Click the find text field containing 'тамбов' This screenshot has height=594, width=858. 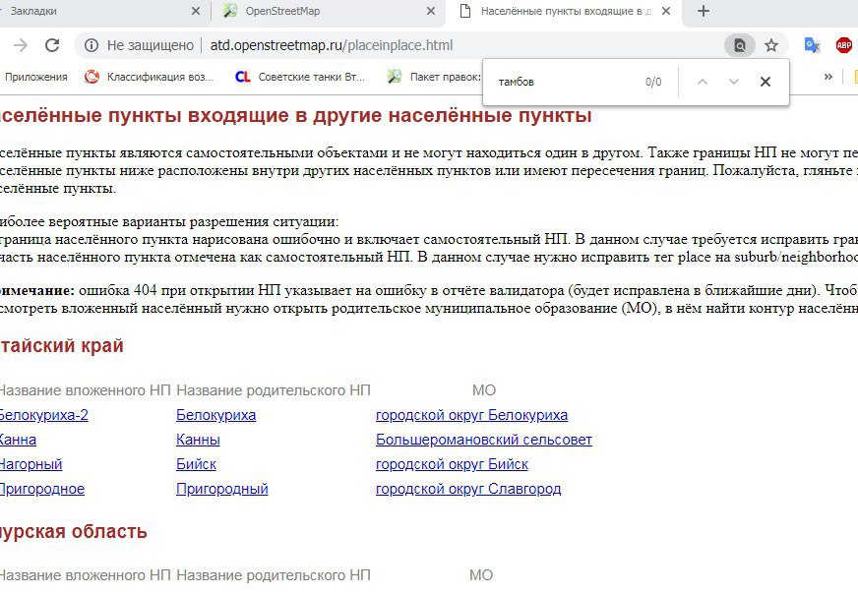pyautogui.click(x=561, y=82)
